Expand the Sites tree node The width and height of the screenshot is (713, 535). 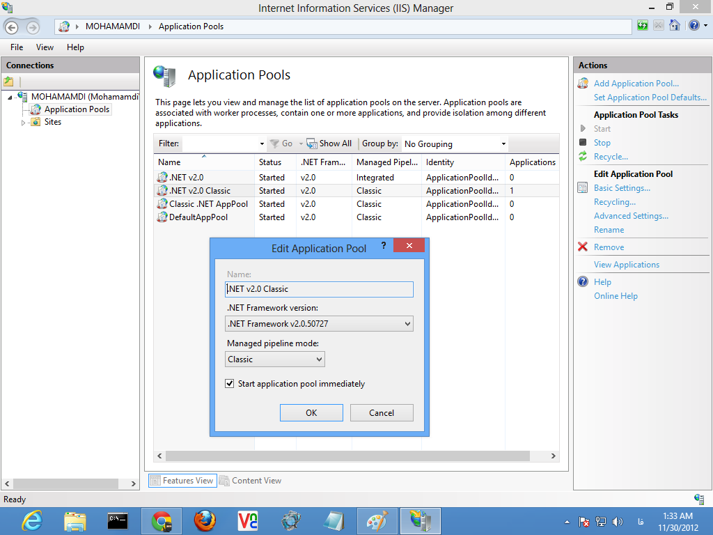tap(23, 123)
